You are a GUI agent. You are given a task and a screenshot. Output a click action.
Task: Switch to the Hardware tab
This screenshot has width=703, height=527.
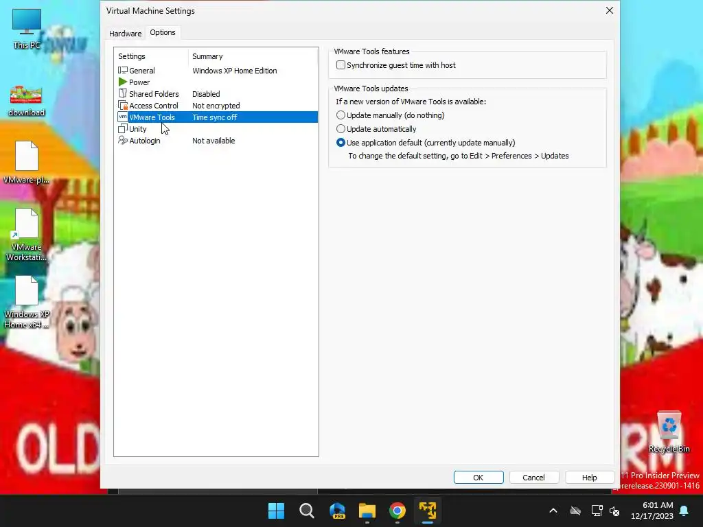pos(125,33)
